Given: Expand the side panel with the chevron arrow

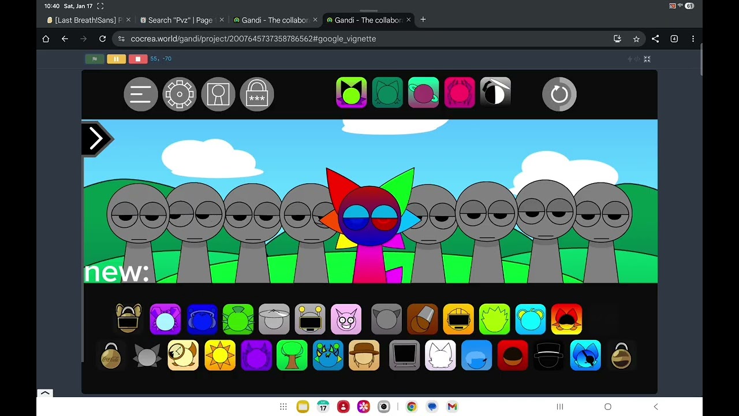Looking at the screenshot, I should point(96,139).
